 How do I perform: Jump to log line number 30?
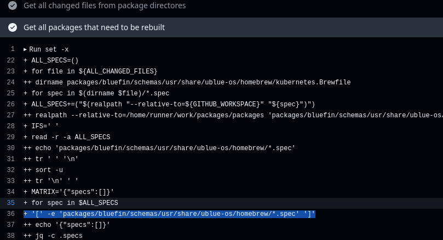tap(11, 148)
